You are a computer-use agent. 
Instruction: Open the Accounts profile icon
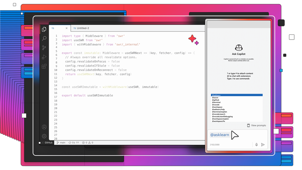tap(44, 127)
